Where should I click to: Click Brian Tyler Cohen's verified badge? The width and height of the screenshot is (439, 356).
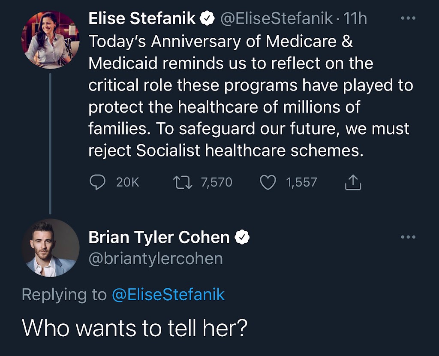coord(242,237)
